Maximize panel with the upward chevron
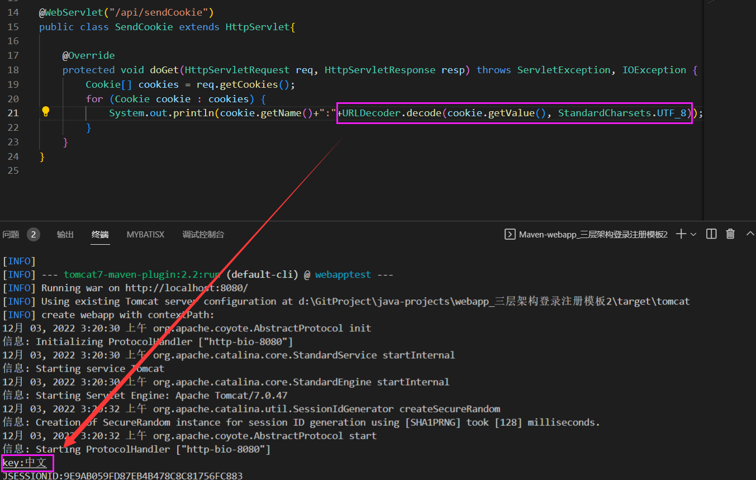This screenshot has height=480, width=756. [750, 234]
